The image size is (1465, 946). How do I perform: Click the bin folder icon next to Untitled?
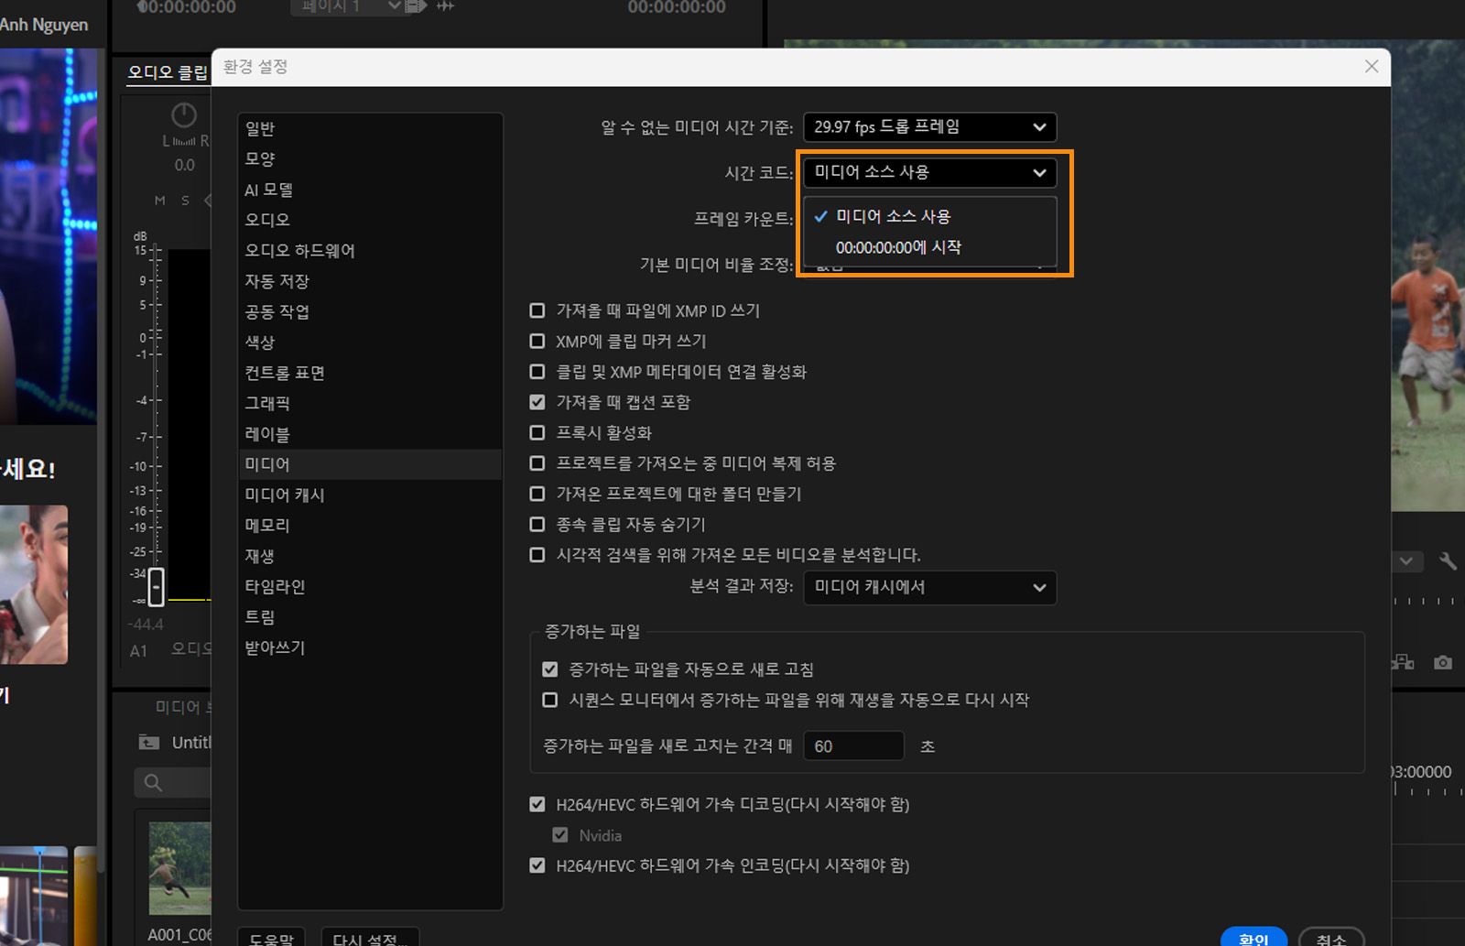pos(147,742)
